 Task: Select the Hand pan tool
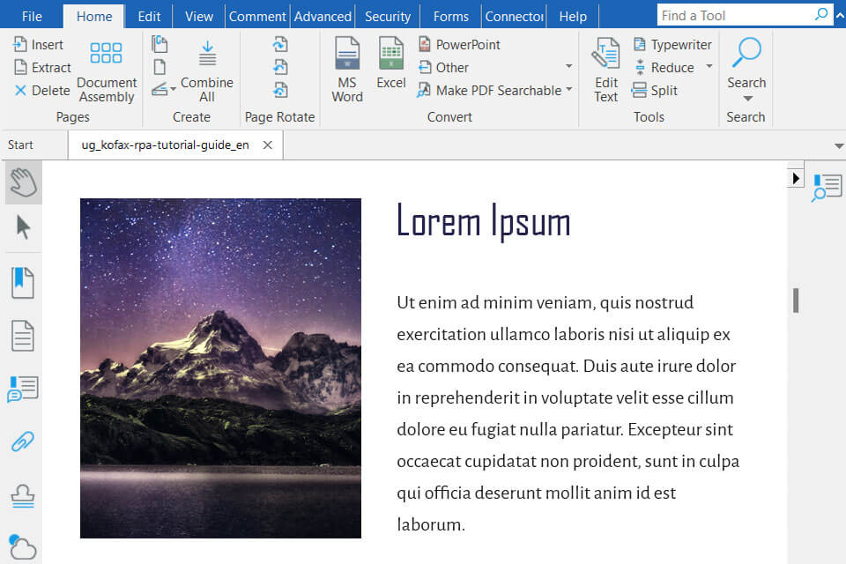click(x=23, y=182)
